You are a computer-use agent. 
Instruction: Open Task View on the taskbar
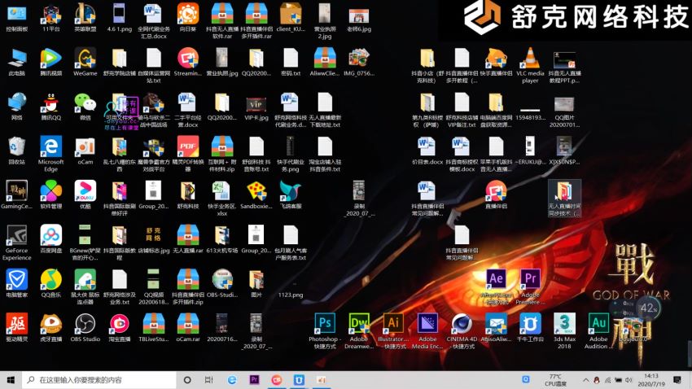[x=209, y=380]
